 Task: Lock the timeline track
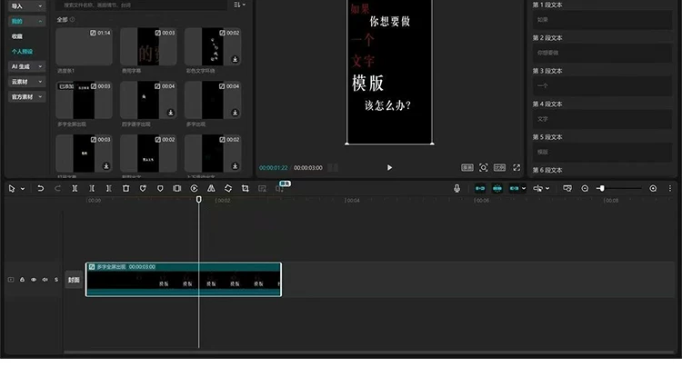coord(22,280)
